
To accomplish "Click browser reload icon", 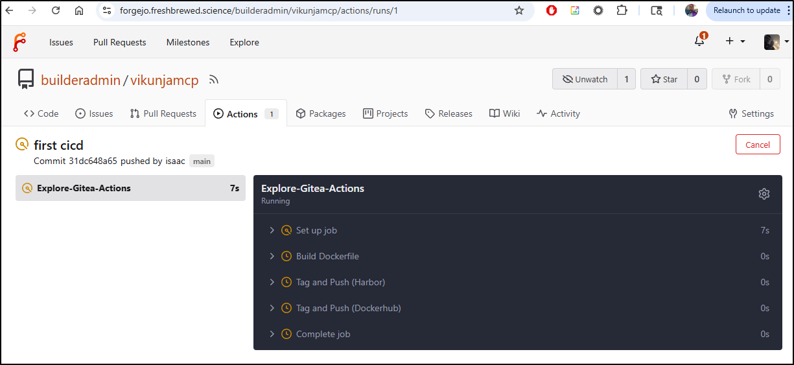I will (56, 10).
